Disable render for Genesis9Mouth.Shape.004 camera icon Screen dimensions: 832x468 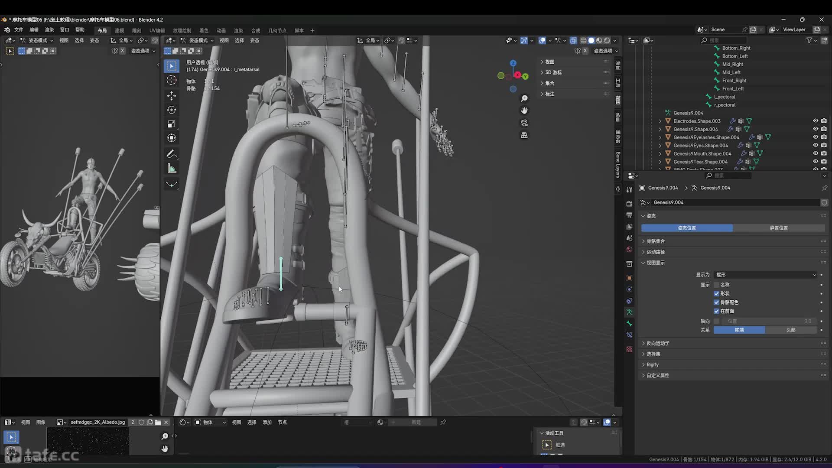tap(824, 153)
